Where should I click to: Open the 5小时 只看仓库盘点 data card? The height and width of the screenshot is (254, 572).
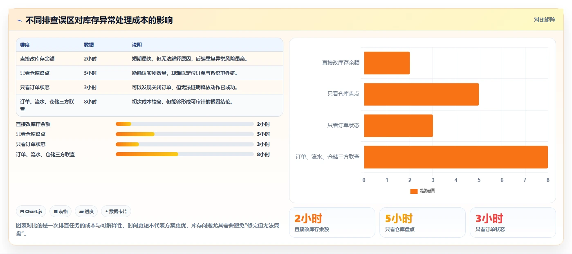click(x=422, y=223)
